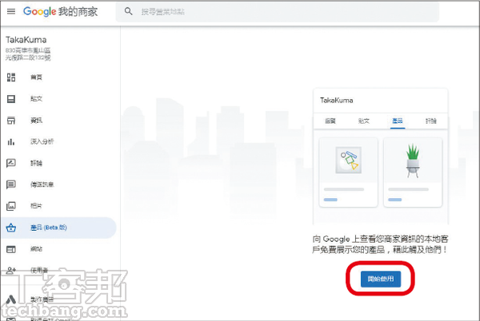Click the 向 Google 上查看 description text

coord(380,244)
